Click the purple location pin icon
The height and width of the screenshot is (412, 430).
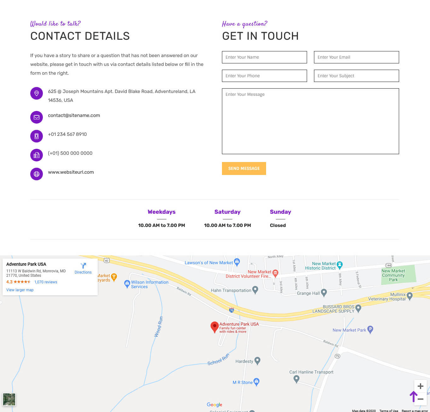point(37,93)
